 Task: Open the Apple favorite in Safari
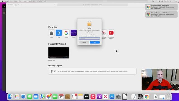point(51,33)
